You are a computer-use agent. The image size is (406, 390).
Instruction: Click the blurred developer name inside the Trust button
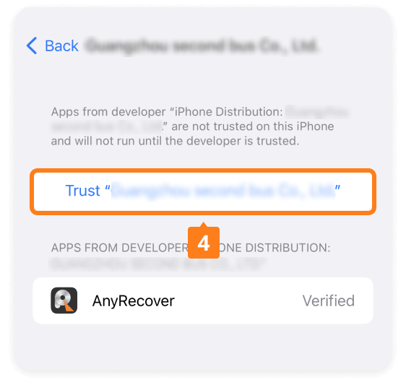(223, 191)
